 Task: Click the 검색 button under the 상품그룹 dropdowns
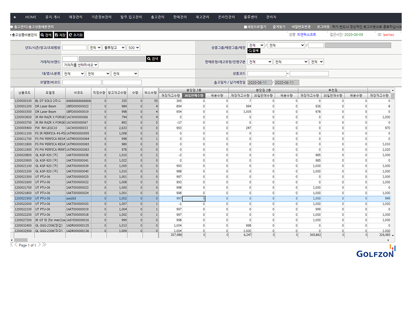tap(254, 51)
